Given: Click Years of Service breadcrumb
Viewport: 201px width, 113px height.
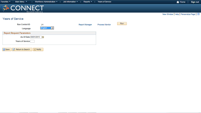Looking at the screenshot, I should pyautogui.click(x=104, y=2).
